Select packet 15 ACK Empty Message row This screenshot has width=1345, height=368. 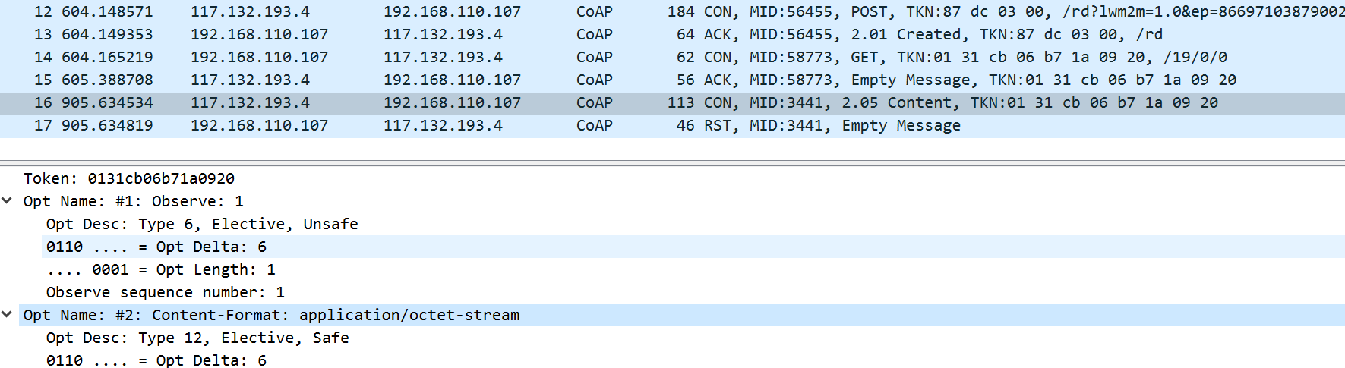click(672, 80)
